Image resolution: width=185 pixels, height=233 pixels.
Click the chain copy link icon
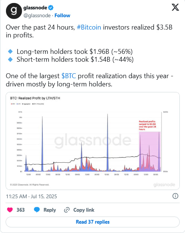coord(67,210)
